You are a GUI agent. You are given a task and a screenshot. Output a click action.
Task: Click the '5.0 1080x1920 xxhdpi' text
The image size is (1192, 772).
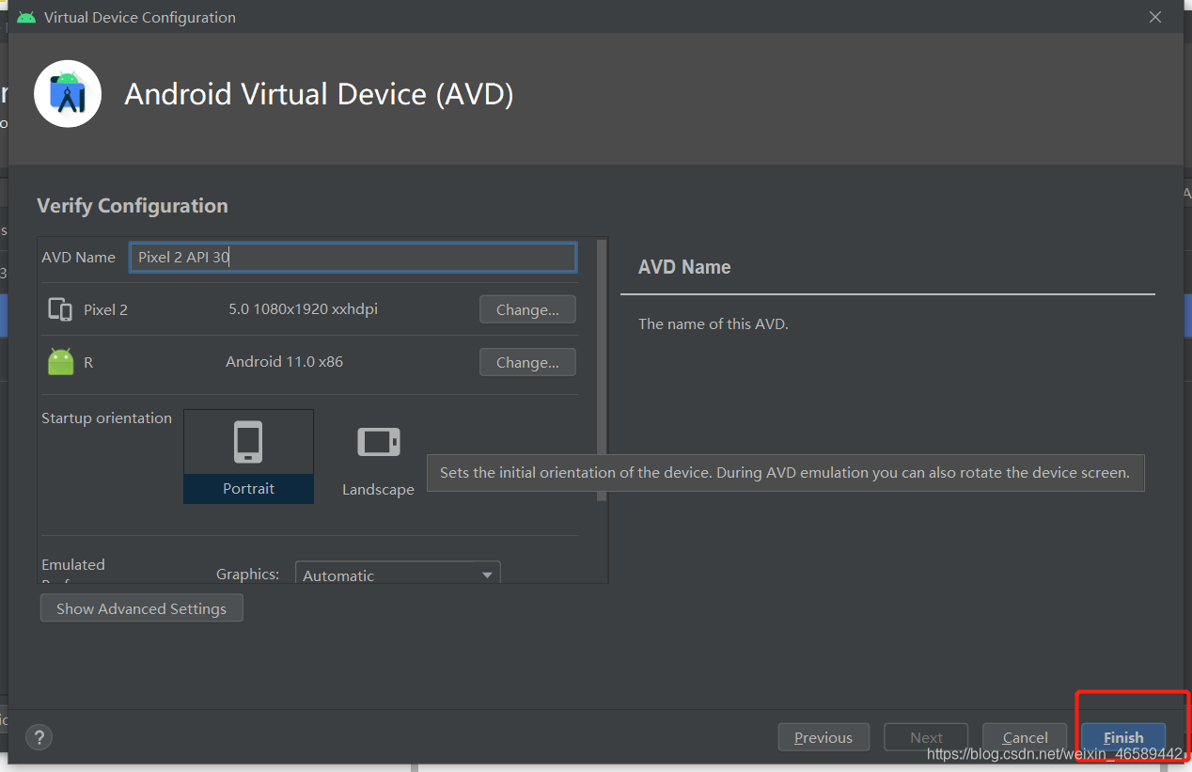point(303,308)
